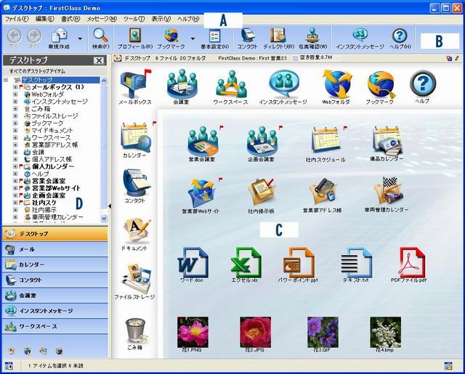Open the Webフォルダ globe icon on desktop
Screen dimensions: 465x374
pos(336,86)
